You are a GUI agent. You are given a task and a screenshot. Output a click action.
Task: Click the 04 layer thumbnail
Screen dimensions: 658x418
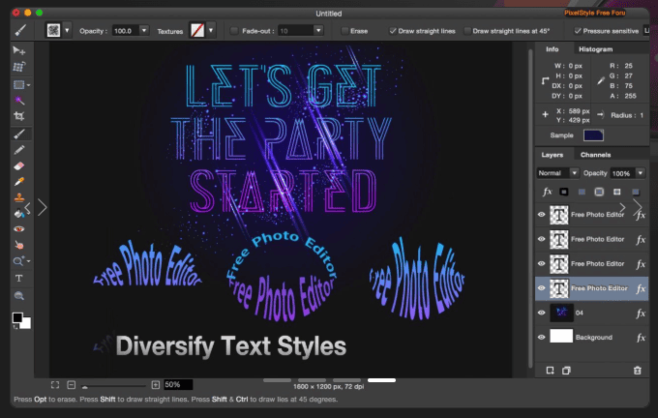tap(561, 313)
